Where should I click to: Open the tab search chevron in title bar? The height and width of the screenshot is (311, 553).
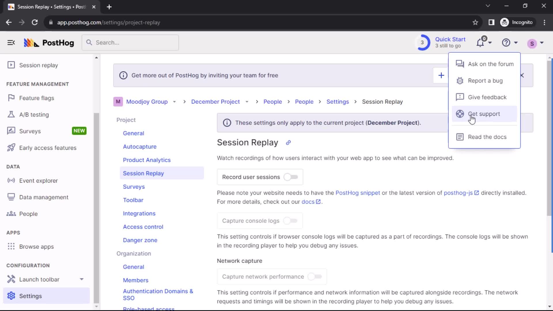(488, 6)
